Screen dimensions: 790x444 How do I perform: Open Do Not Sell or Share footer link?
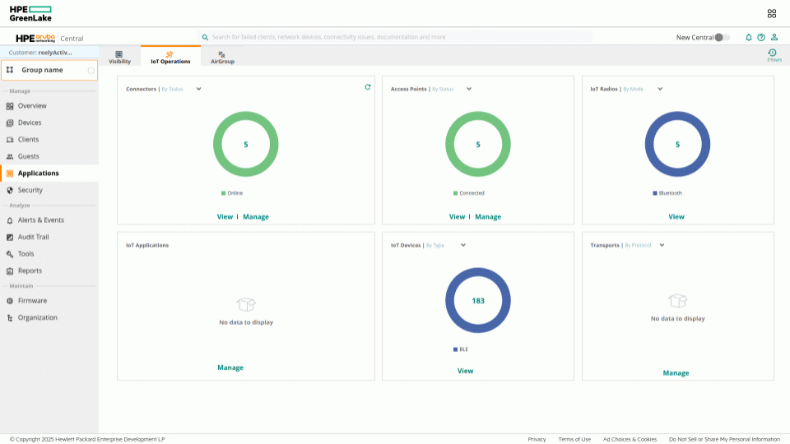[x=724, y=439]
